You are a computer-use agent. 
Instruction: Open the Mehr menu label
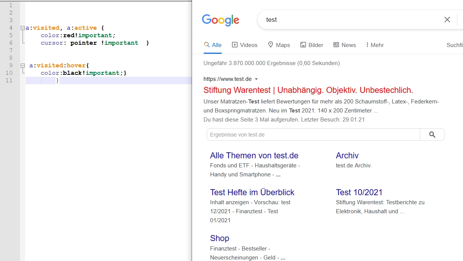(377, 45)
